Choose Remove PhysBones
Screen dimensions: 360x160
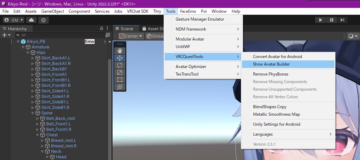click(288, 74)
